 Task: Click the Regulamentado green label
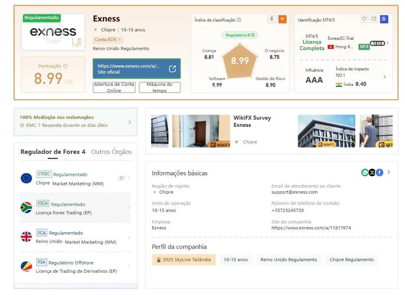point(42,17)
